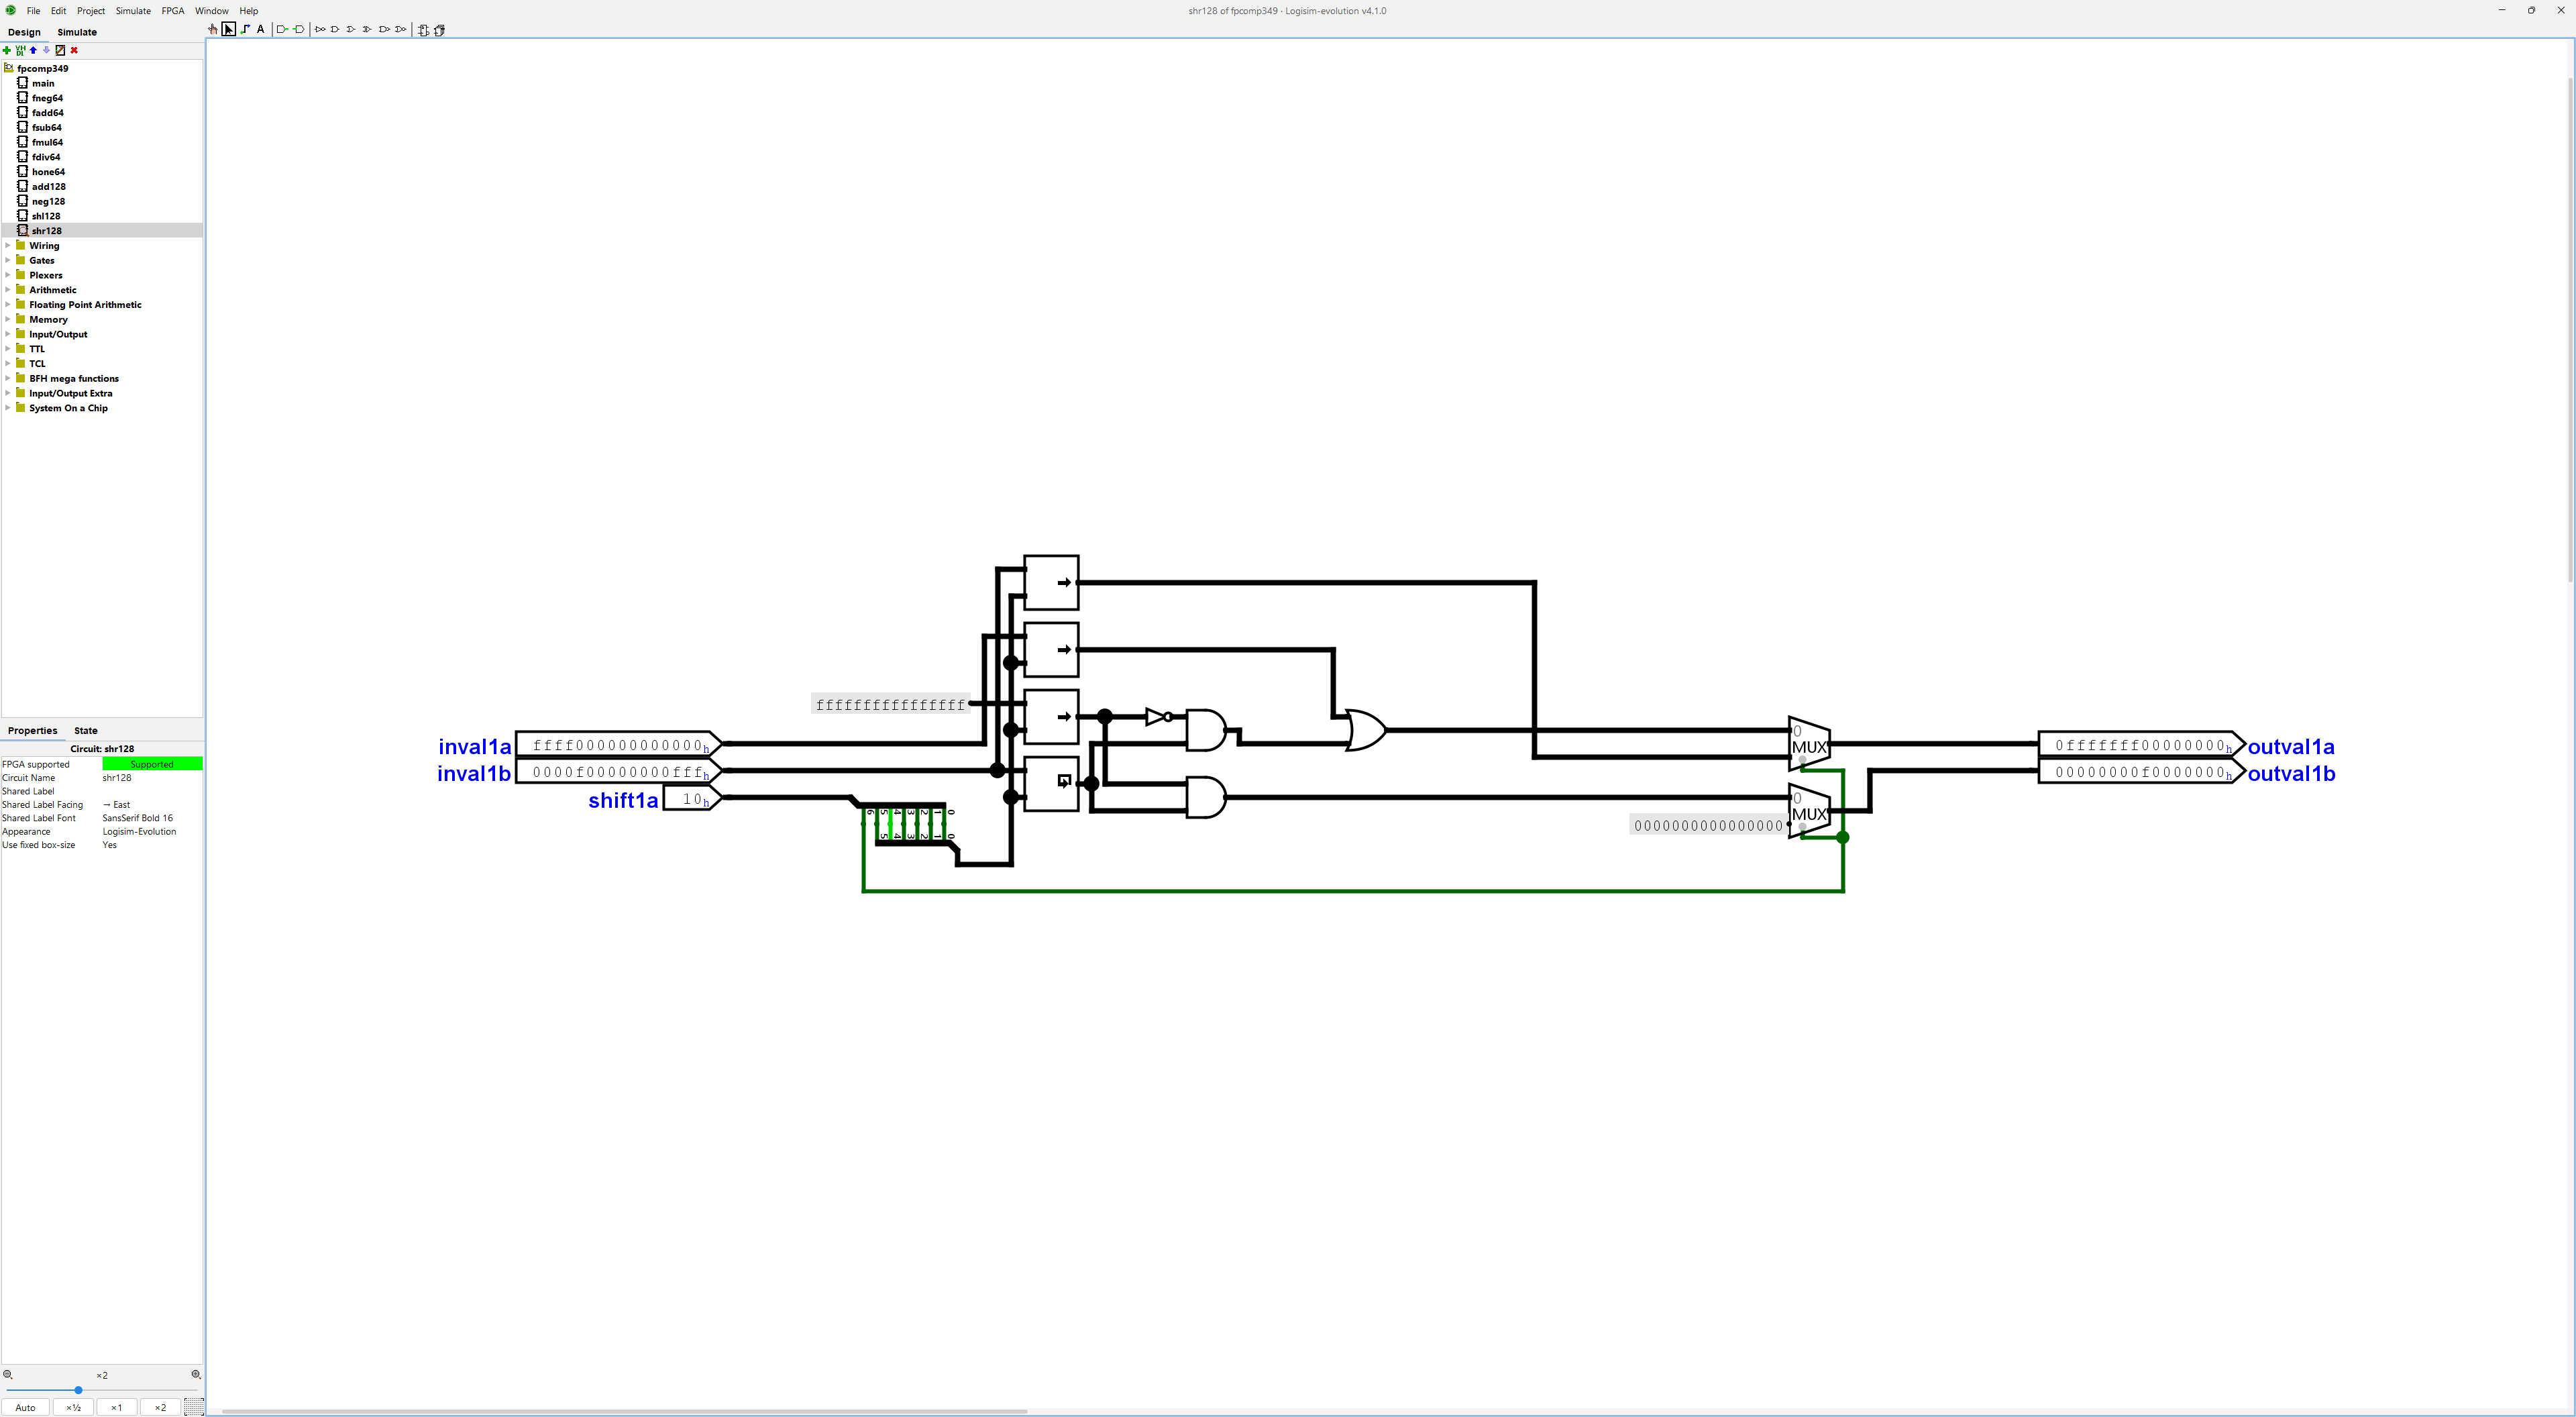Choose the NOT gate toolbar icon
This screenshot has height=1417, width=2576.
click(320, 30)
